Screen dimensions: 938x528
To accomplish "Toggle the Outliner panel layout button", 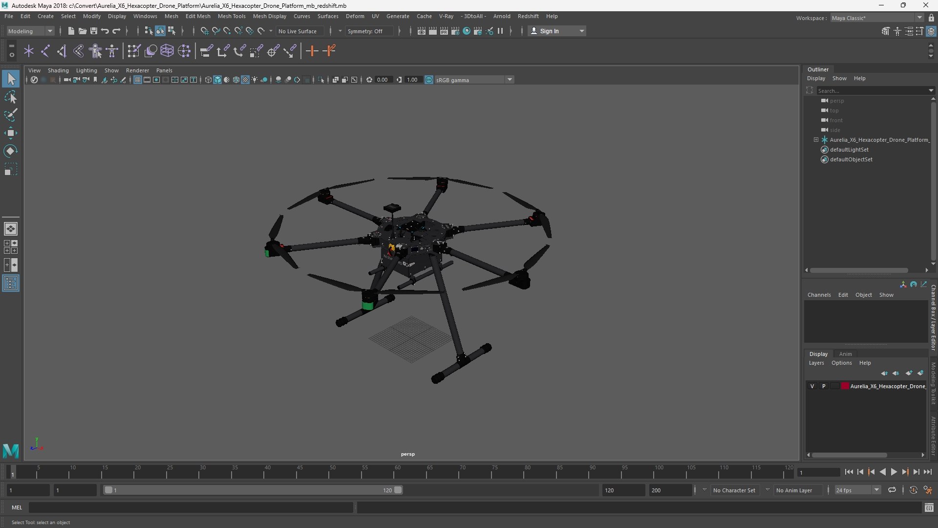I will 11,284.
